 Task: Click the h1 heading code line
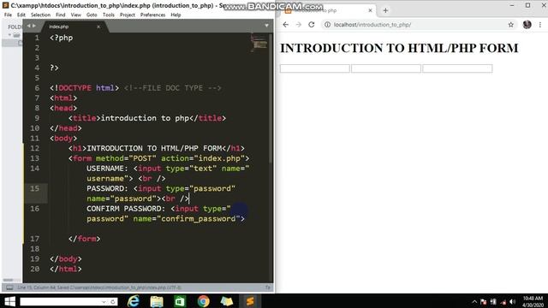pos(156,148)
